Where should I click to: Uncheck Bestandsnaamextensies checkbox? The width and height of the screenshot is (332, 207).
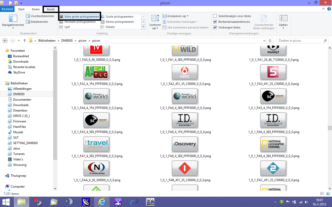215,22
